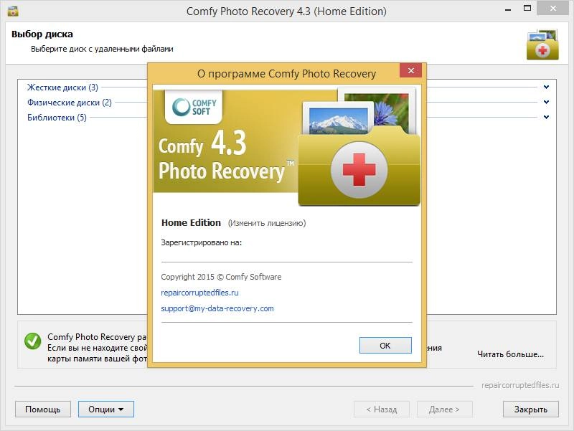
Task: Close the main Comfy Photo Recovery window
Action: click(552, 9)
